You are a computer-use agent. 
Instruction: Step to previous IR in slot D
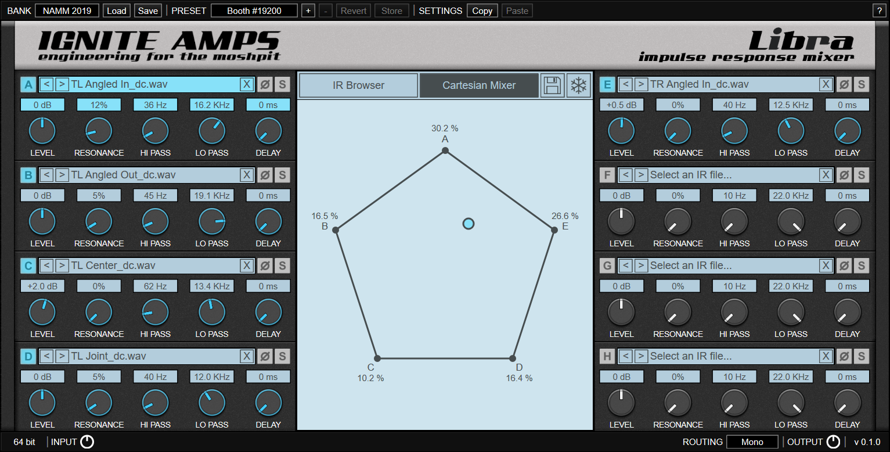coord(47,356)
